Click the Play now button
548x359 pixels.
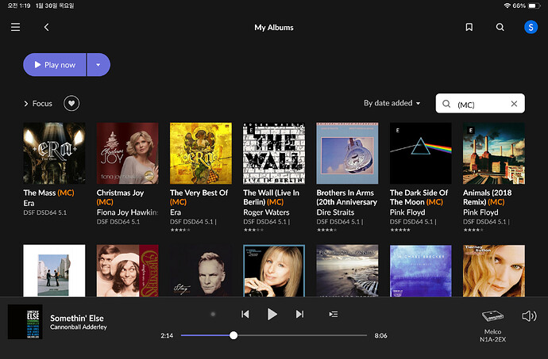click(x=55, y=64)
